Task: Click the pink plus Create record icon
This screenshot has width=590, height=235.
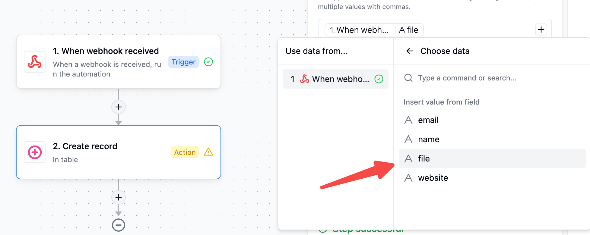Action: pyautogui.click(x=35, y=152)
